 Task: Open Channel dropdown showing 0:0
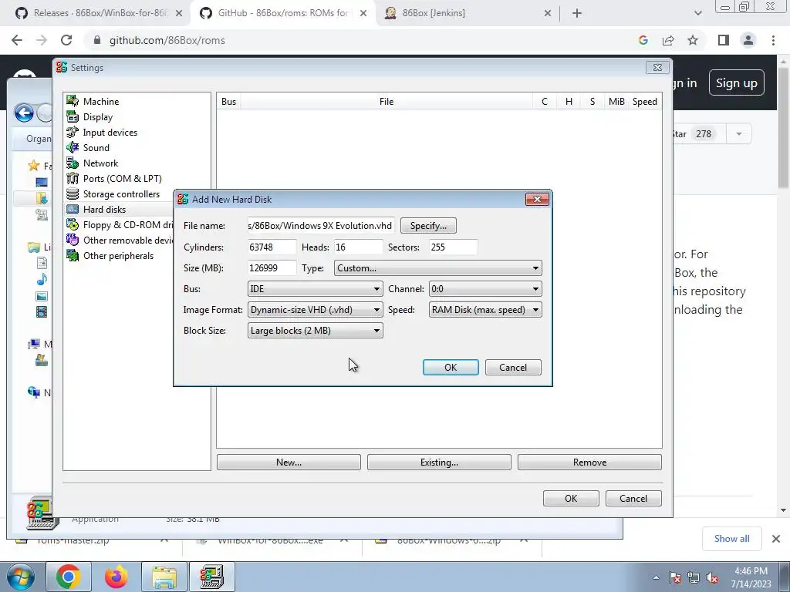tap(485, 289)
